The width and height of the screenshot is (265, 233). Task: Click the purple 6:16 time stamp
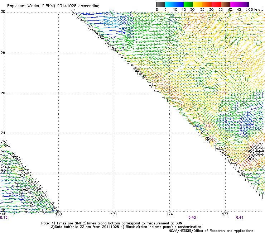pos(4,218)
